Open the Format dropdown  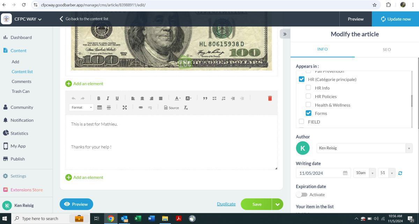pos(81,107)
